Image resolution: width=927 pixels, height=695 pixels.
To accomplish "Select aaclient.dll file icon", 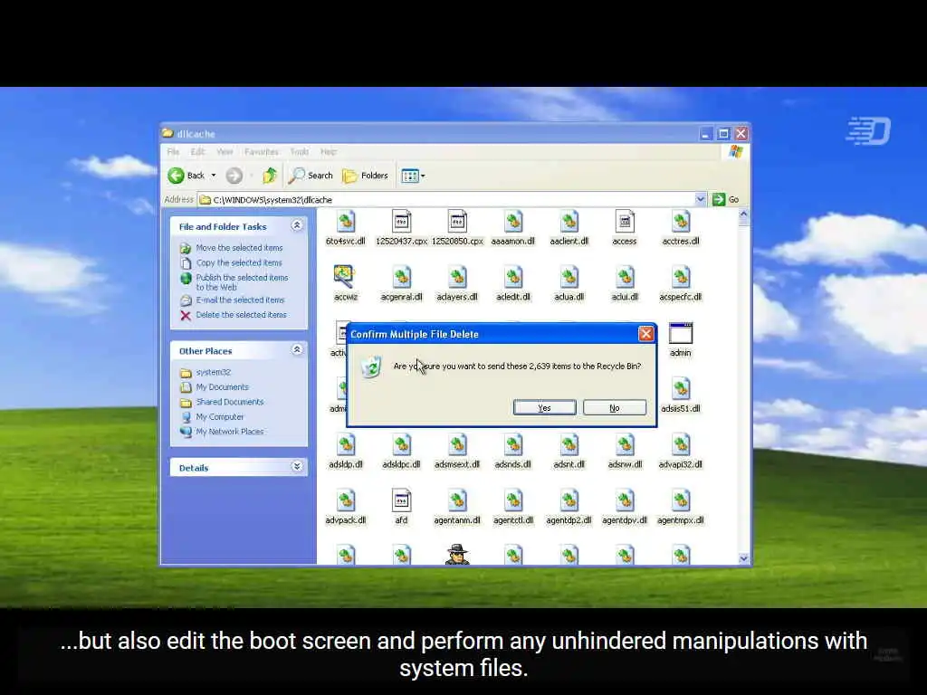I will (569, 223).
